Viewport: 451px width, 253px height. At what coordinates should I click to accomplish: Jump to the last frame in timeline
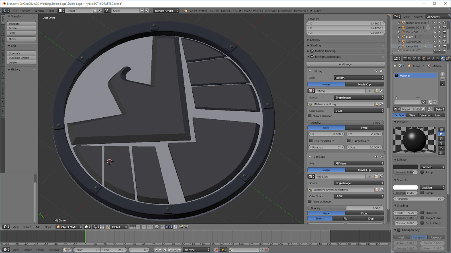pyautogui.click(x=179, y=250)
